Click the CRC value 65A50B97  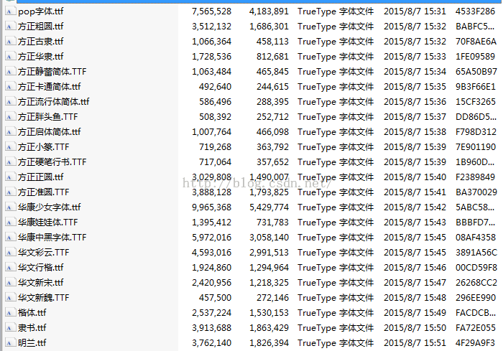click(x=476, y=72)
